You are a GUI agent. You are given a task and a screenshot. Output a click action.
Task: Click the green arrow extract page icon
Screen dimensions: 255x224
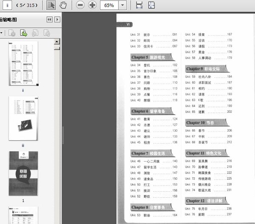click(x=24, y=33)
